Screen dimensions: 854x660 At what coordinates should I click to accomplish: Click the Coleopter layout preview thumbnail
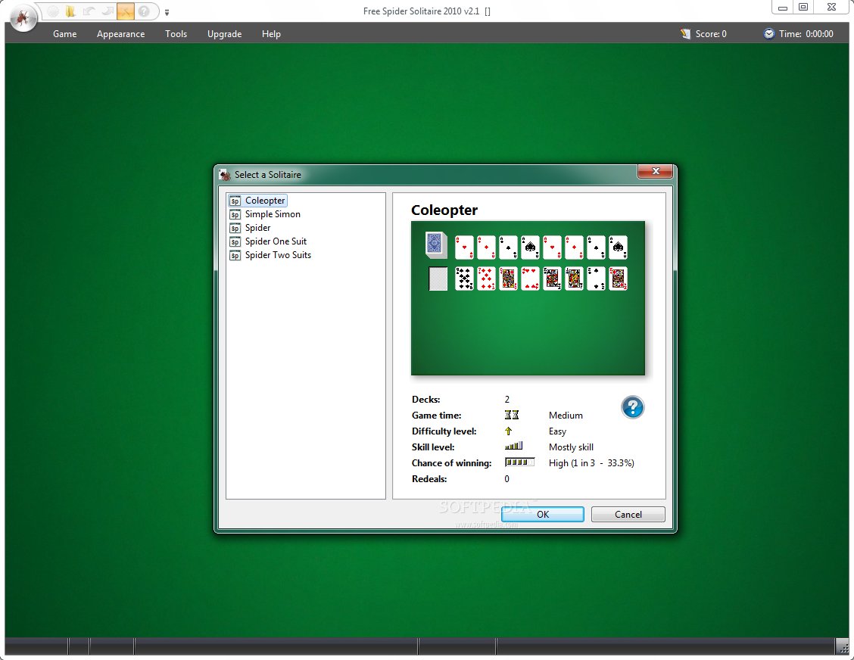click(528, 298)
